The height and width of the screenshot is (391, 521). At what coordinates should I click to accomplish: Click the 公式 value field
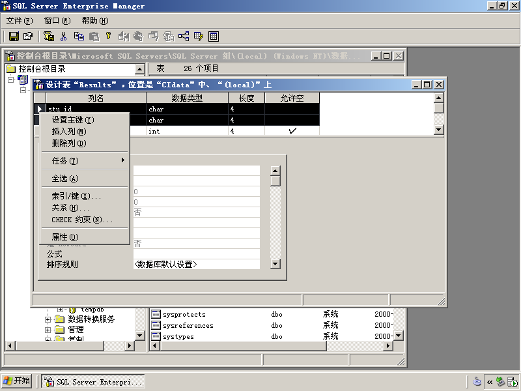tap(197, 254)
